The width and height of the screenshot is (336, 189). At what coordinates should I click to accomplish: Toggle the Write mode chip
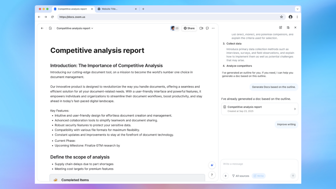258,176
